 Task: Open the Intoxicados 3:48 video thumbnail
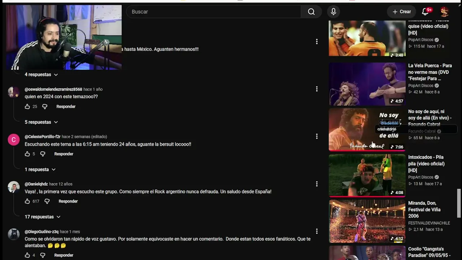pos(367,38)
